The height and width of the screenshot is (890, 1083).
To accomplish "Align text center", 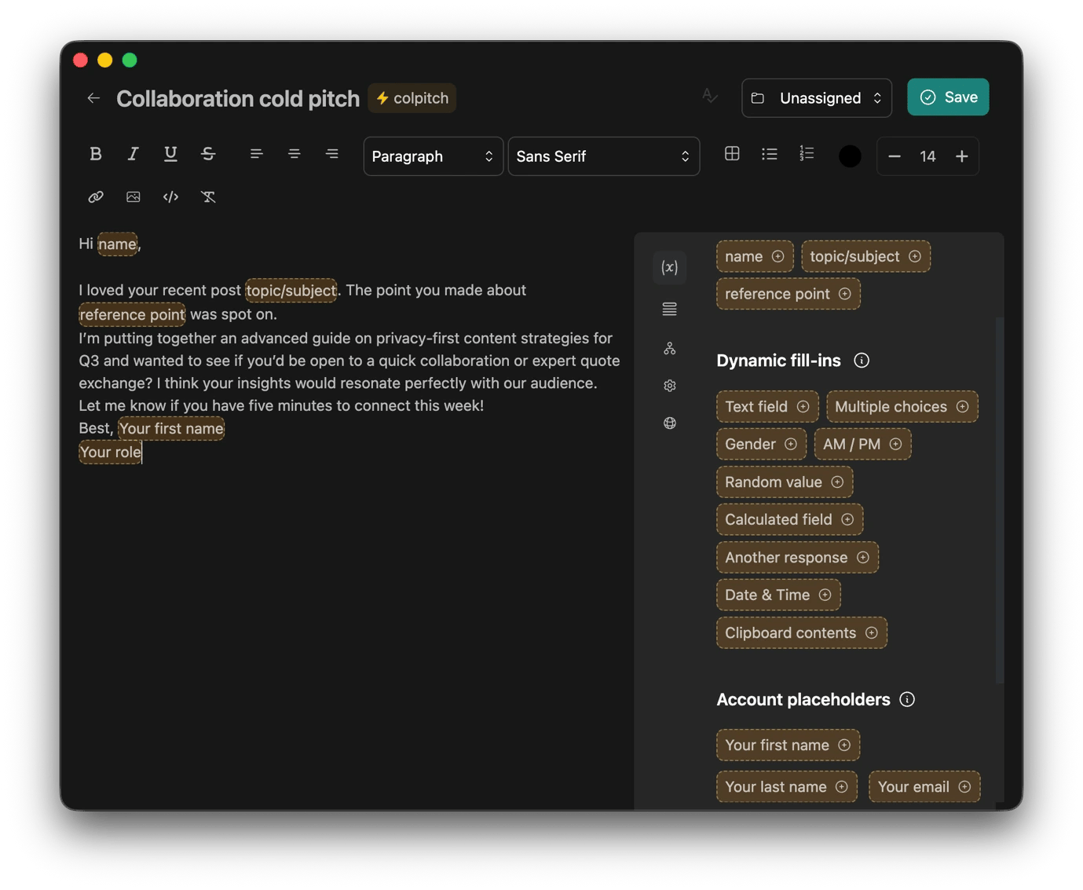I will click(294, 154).
